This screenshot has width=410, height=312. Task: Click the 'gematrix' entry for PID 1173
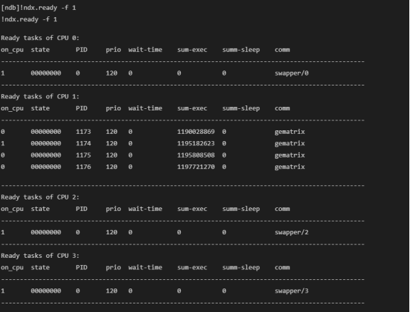tap(290, 132)
